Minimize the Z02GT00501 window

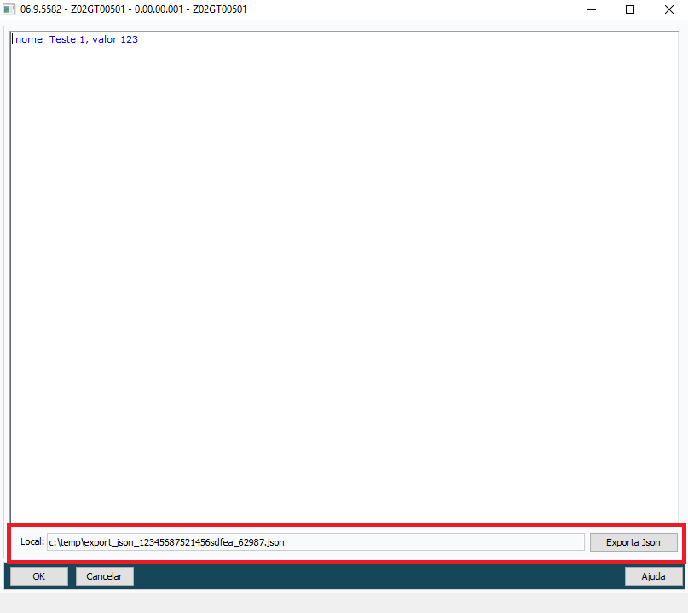click(x=592, y=9)
